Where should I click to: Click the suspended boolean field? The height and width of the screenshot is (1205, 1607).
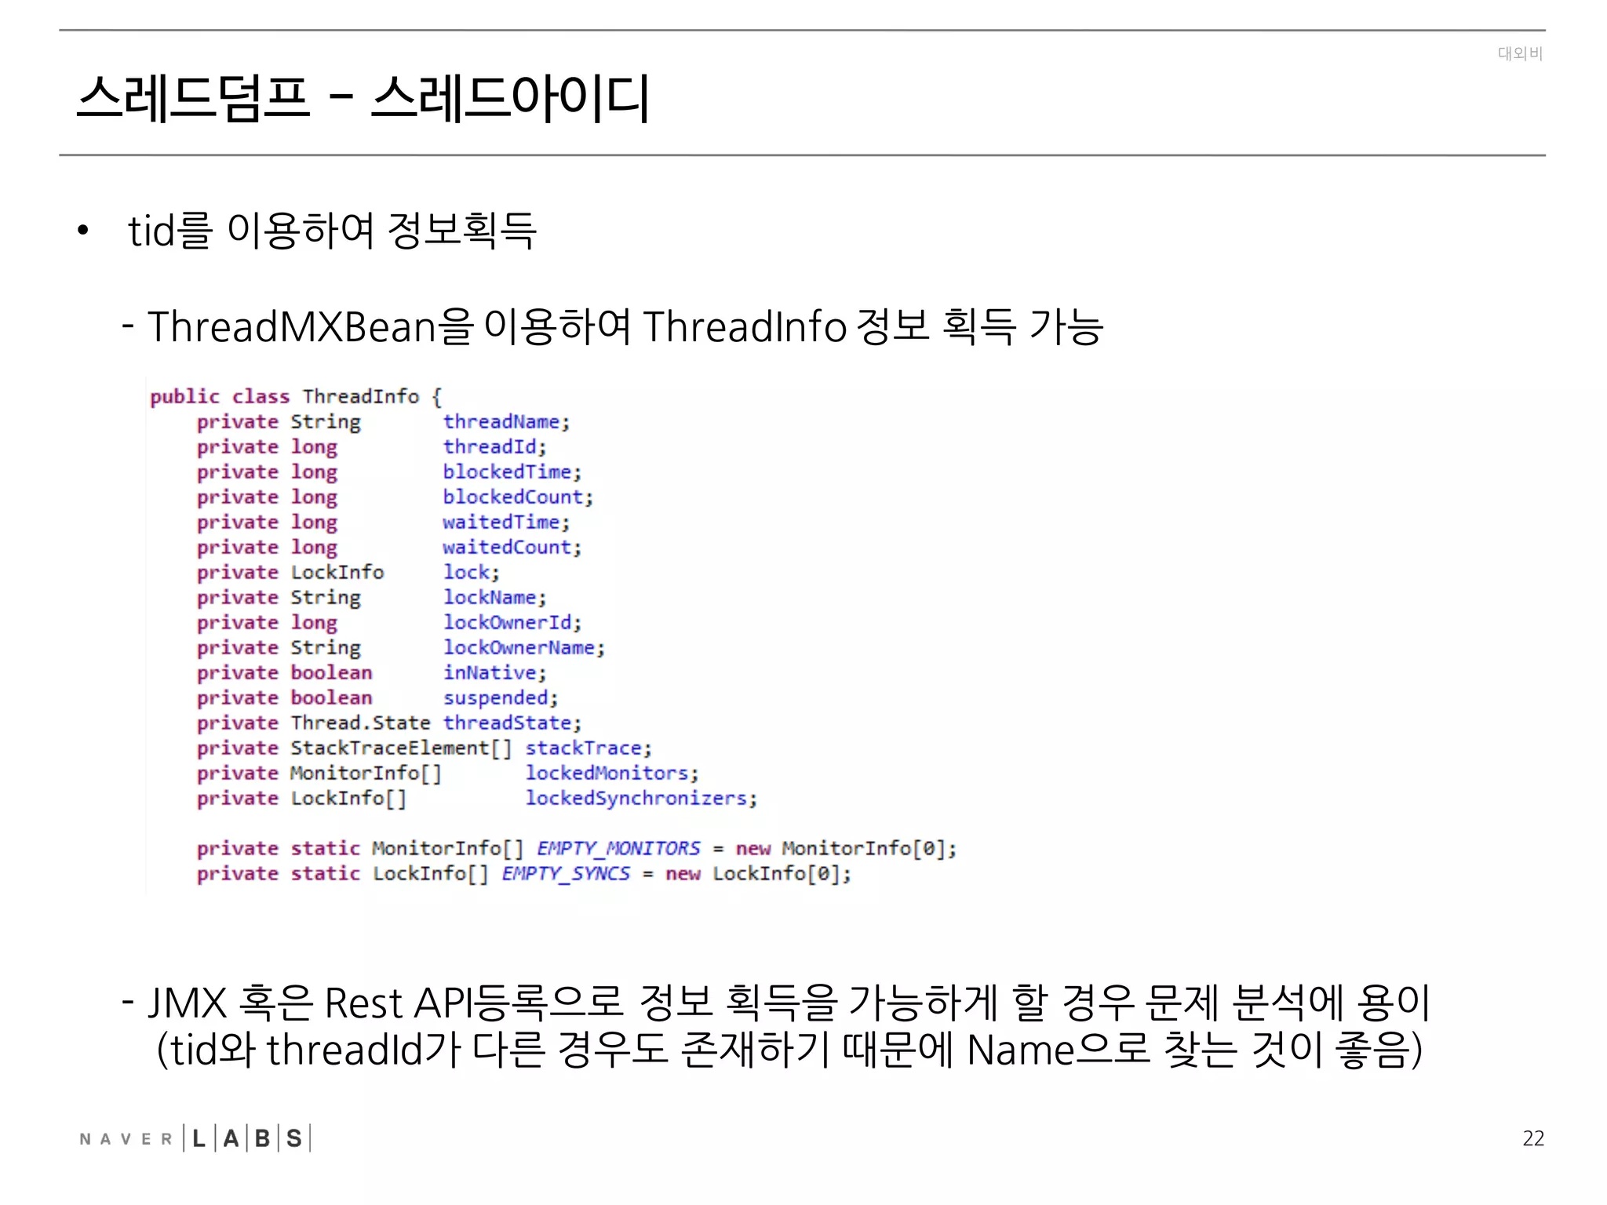pyautogui.click(x=377, y=698)
